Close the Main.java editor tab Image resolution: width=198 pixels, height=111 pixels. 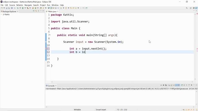click(x=58, y=11)
